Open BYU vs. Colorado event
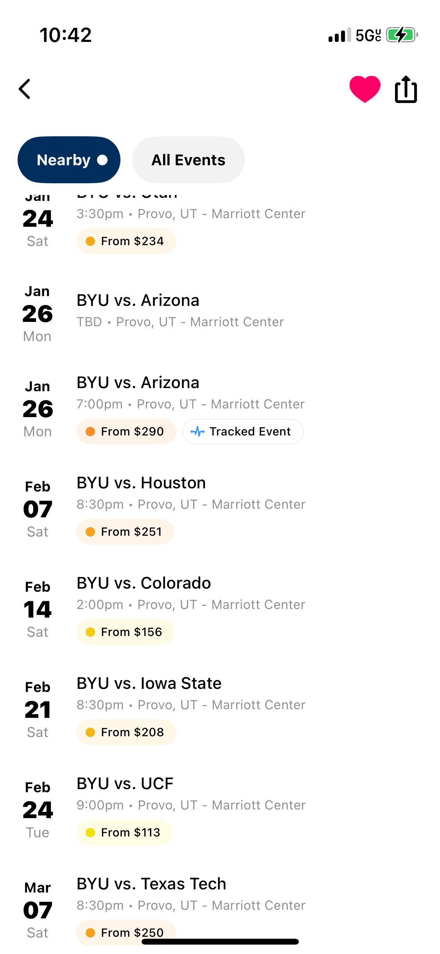Screen dimensions: 440x954 click(x=144, y=583)
